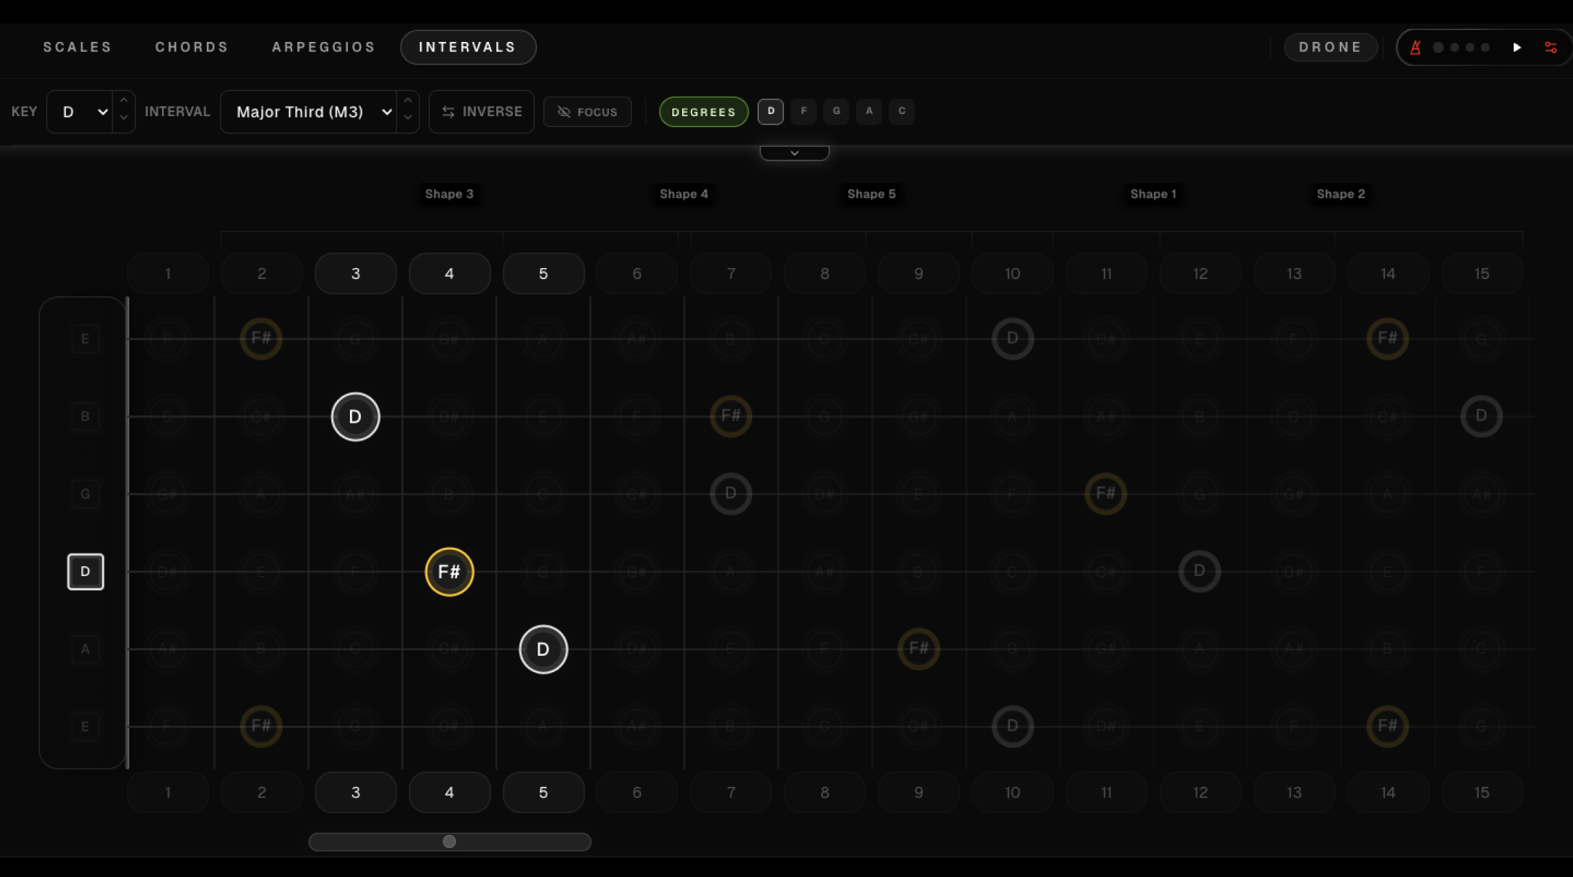The image size is (1573, 877).
Task: Click the Inverse swap-arrows icon
Action: pyautogui.click(x=450, y=111)
